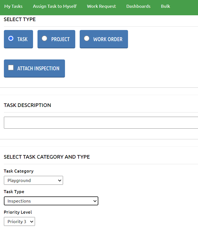Viewport: 198px width, 232px height.
Task: Click the PROJECT type button
Action: (56, 39)
